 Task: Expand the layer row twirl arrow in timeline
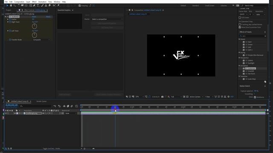15,113
